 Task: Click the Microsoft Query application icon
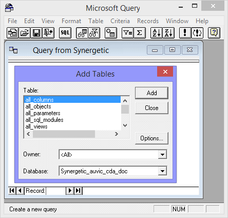click(x=9, y=8)
